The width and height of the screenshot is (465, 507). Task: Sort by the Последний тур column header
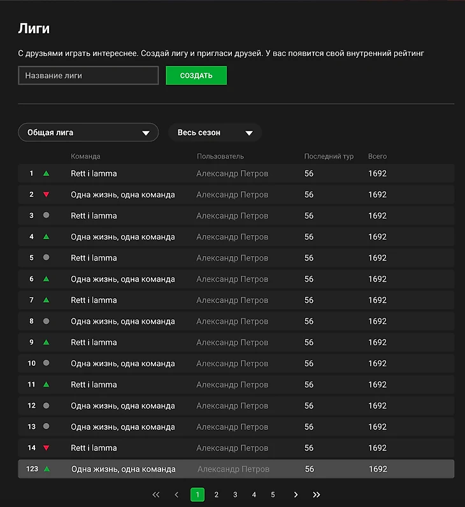[x=329, y=156]
